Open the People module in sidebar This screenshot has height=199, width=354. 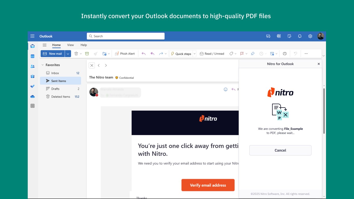point(32,66)
